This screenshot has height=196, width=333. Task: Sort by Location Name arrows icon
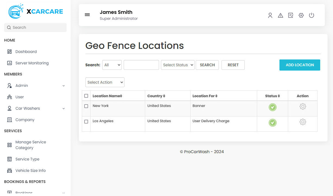tap(121, 96)
